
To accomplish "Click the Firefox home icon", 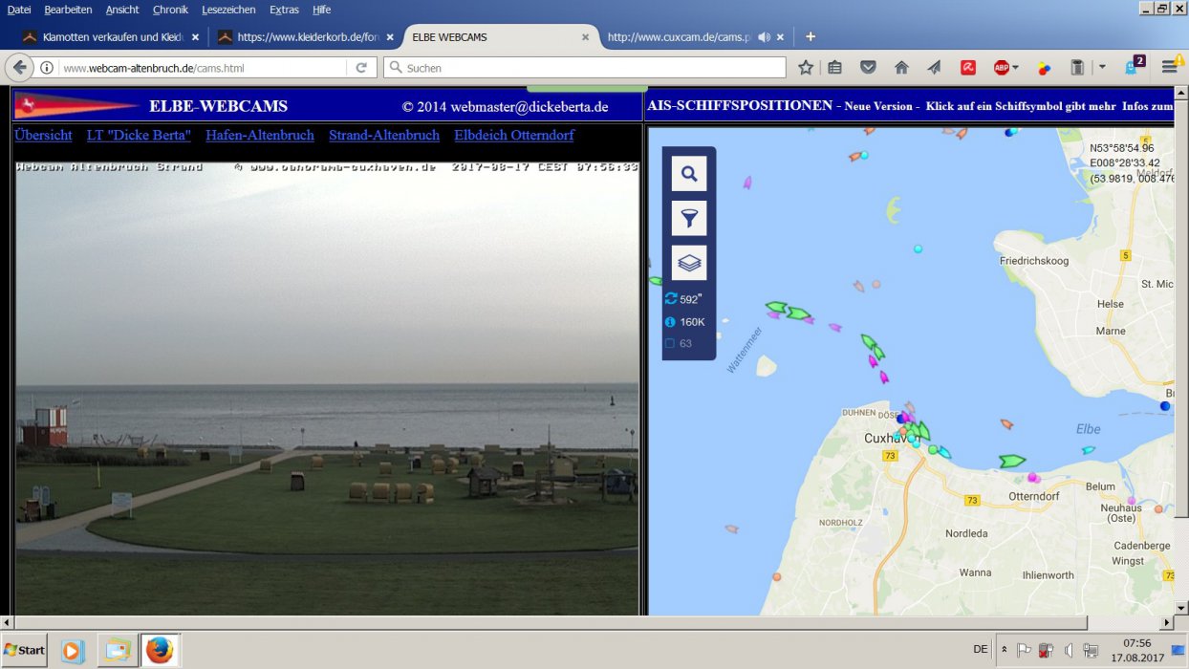I will [901, 68].
